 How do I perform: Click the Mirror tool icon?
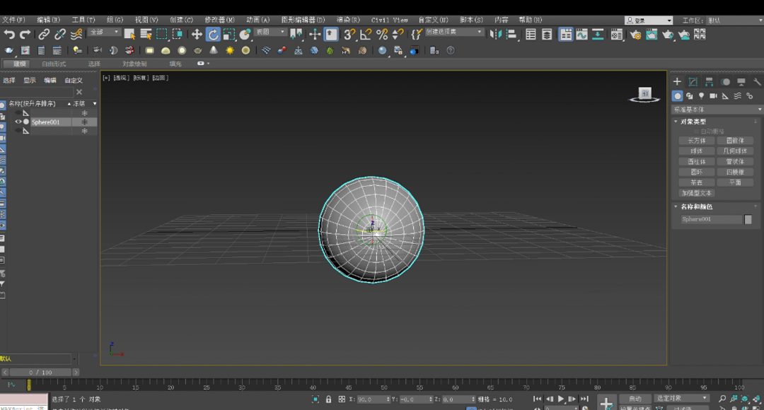tap(496, 34)
